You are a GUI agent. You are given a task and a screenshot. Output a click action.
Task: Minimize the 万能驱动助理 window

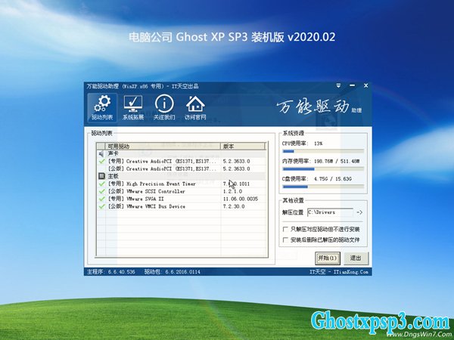(352, 85)
